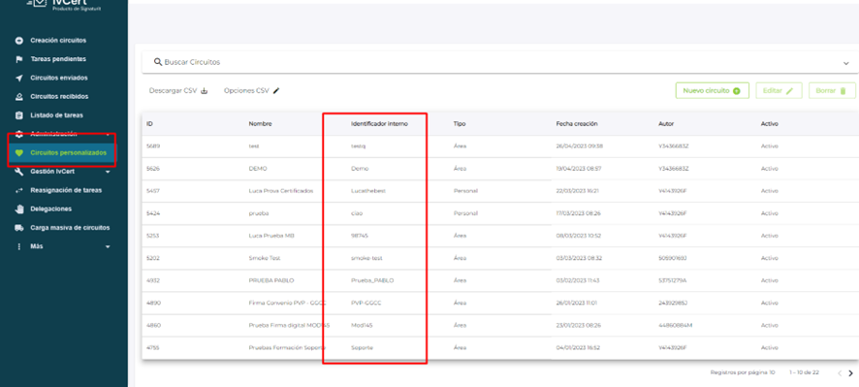Expand the Administración submenu arrow
This screenshot has width=859, height=387.
(x=108, y=134)
